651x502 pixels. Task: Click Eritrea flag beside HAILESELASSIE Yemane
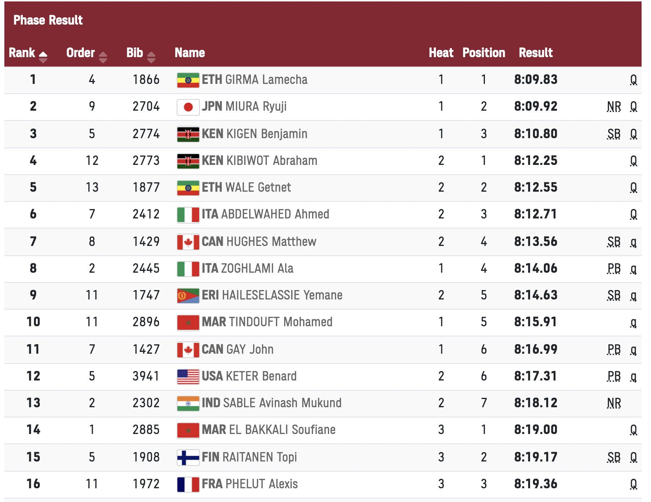[x=188, y=295]
